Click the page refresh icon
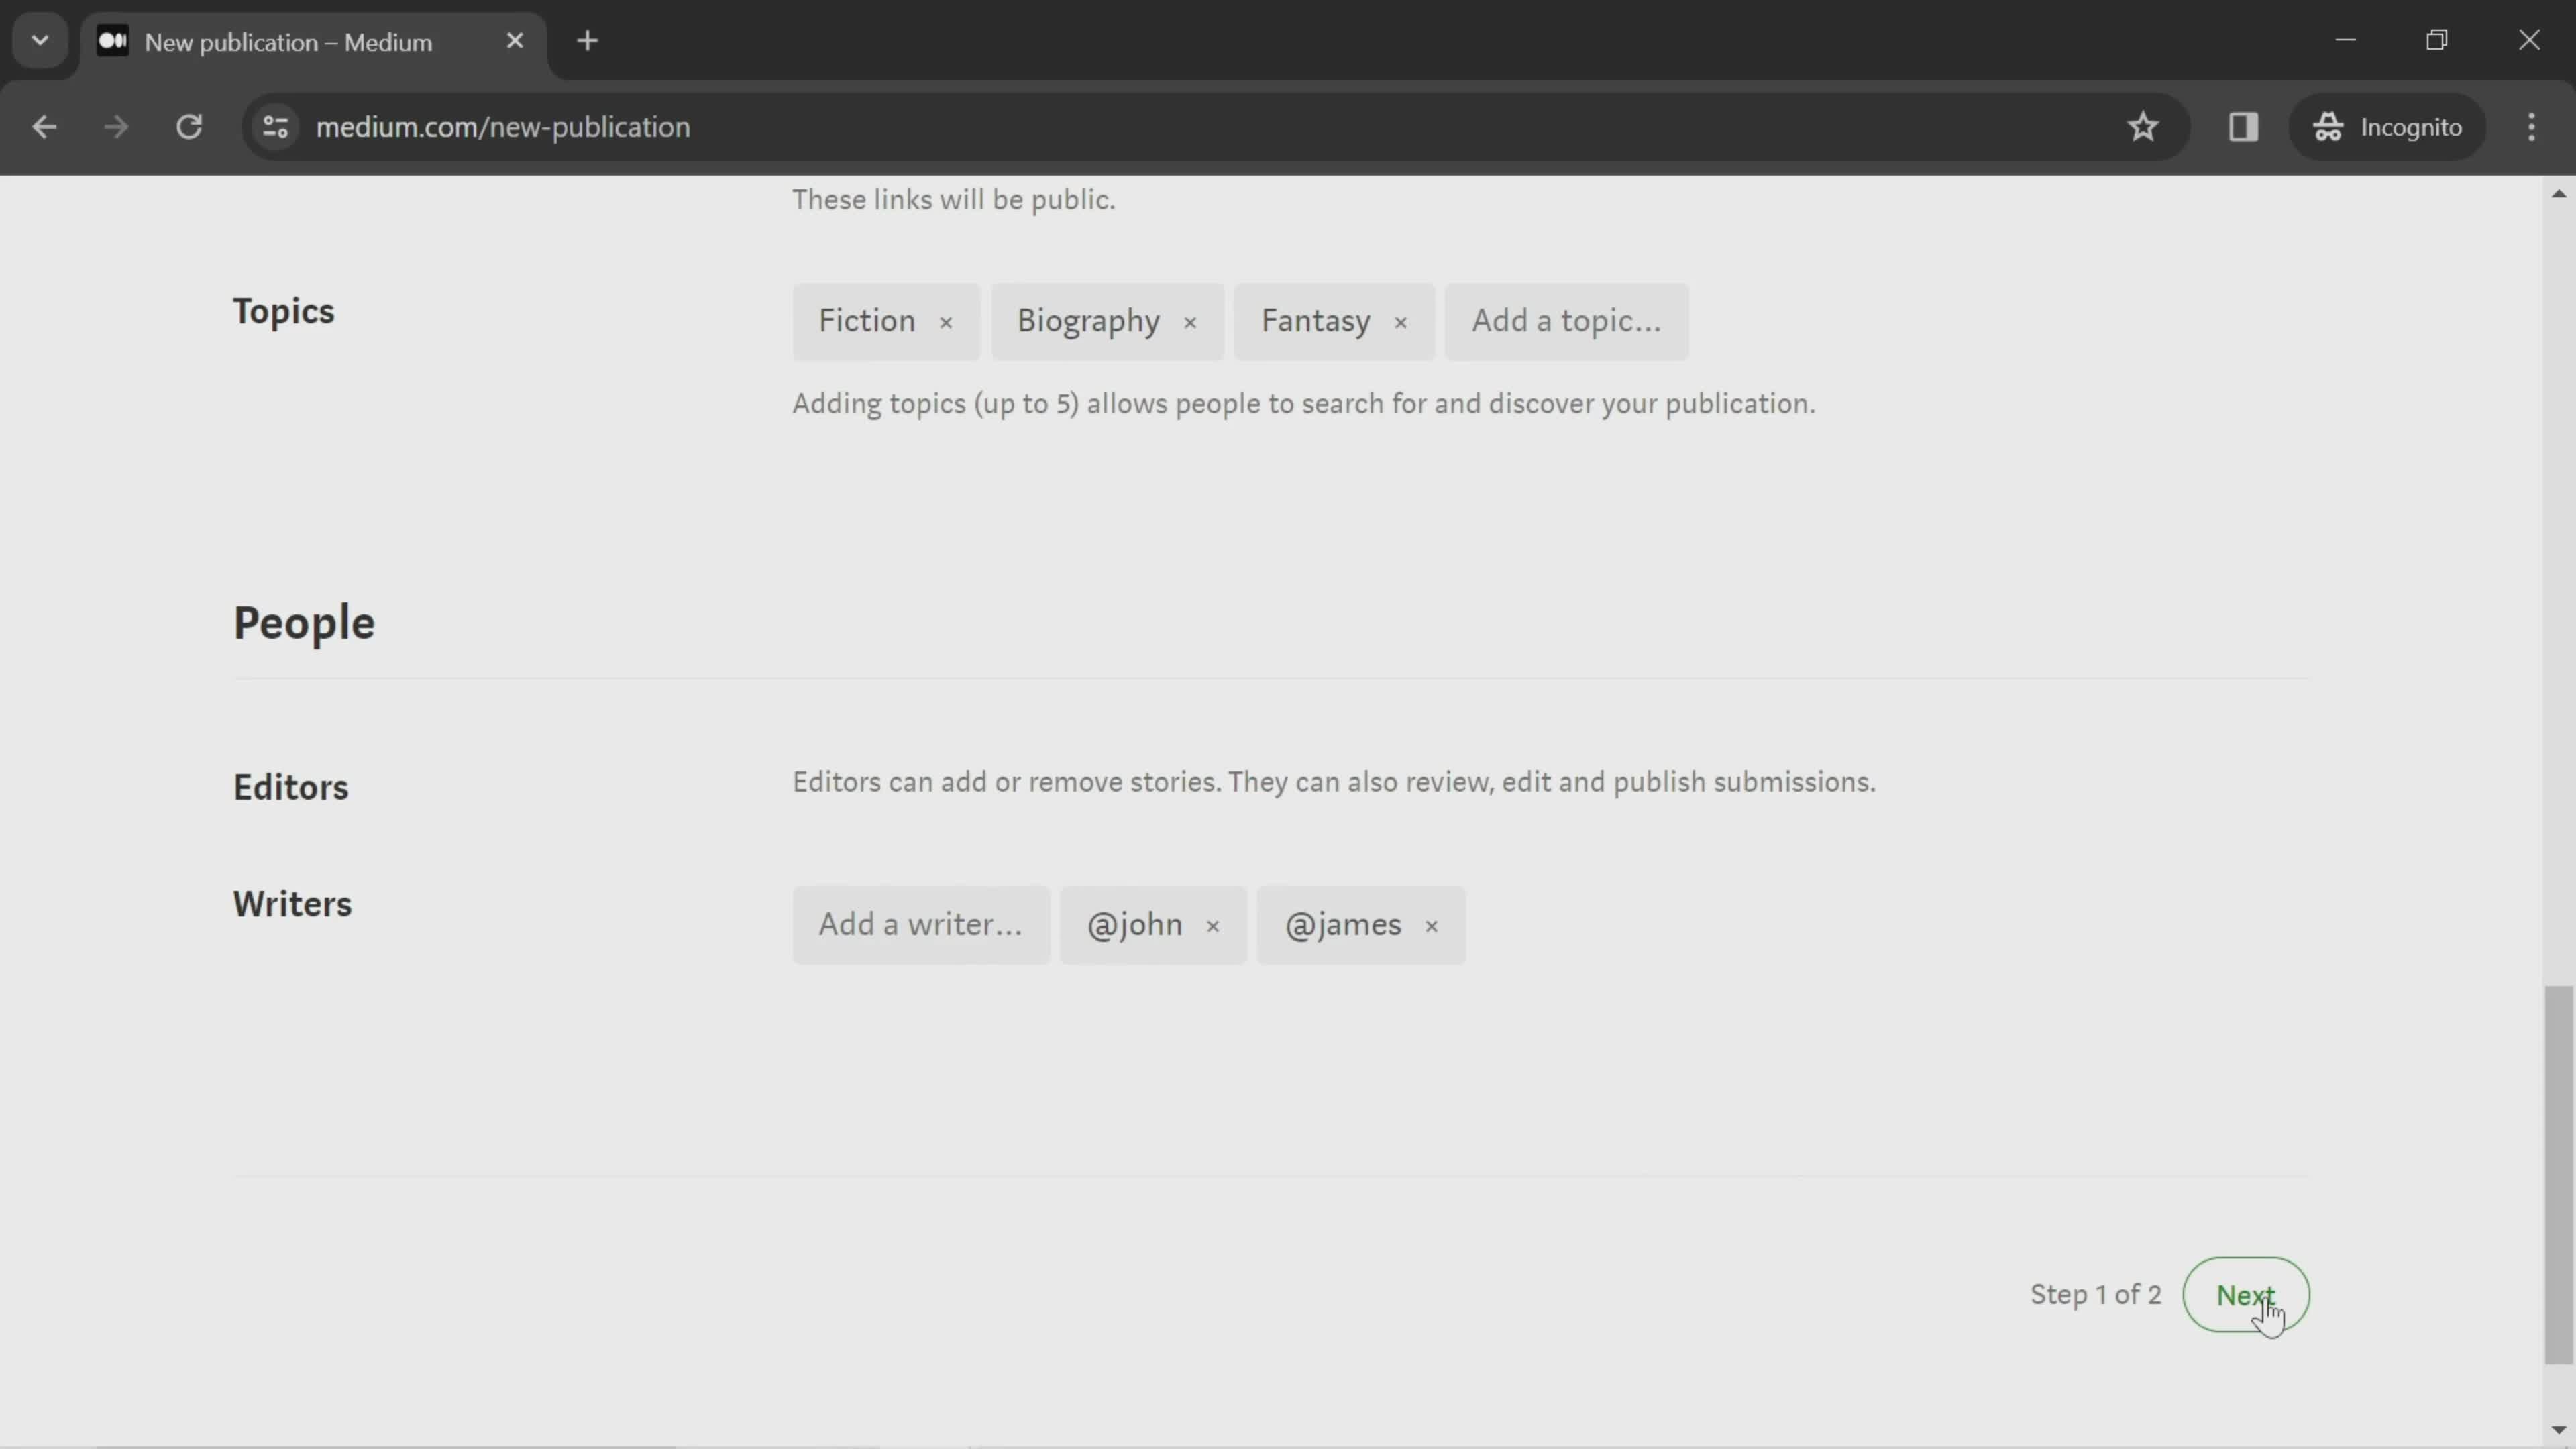 189,125
